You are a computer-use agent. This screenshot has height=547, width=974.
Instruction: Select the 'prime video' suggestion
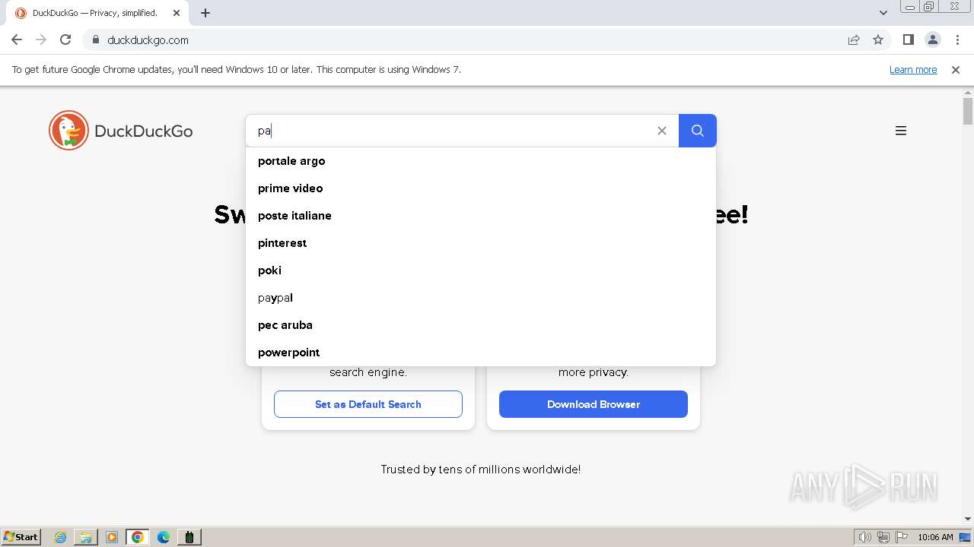click(481, 188)
